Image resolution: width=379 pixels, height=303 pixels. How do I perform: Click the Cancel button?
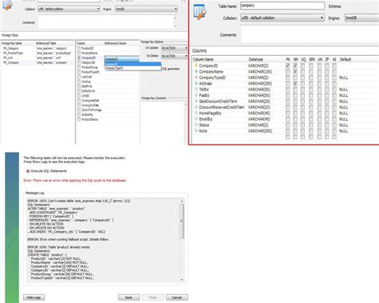click(x=177, y=297)
